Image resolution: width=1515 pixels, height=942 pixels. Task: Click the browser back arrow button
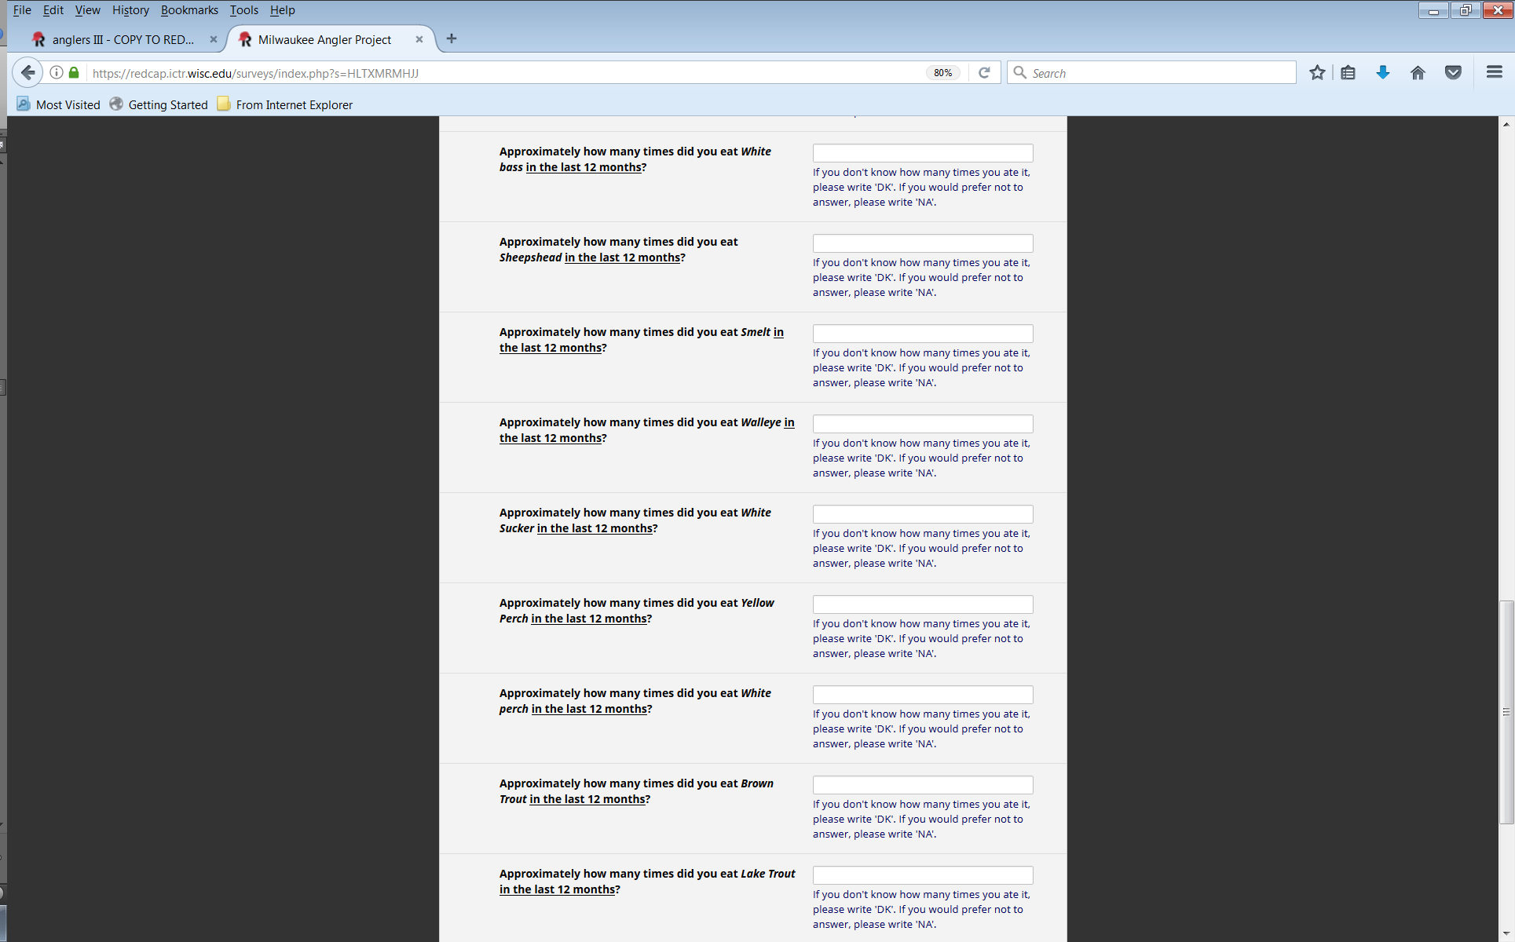27,73
